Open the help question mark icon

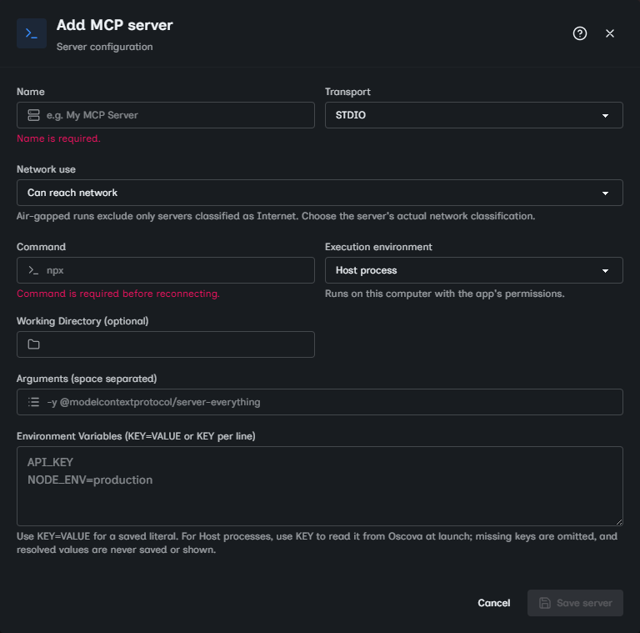pyautogui.click(x=580, y=33)
